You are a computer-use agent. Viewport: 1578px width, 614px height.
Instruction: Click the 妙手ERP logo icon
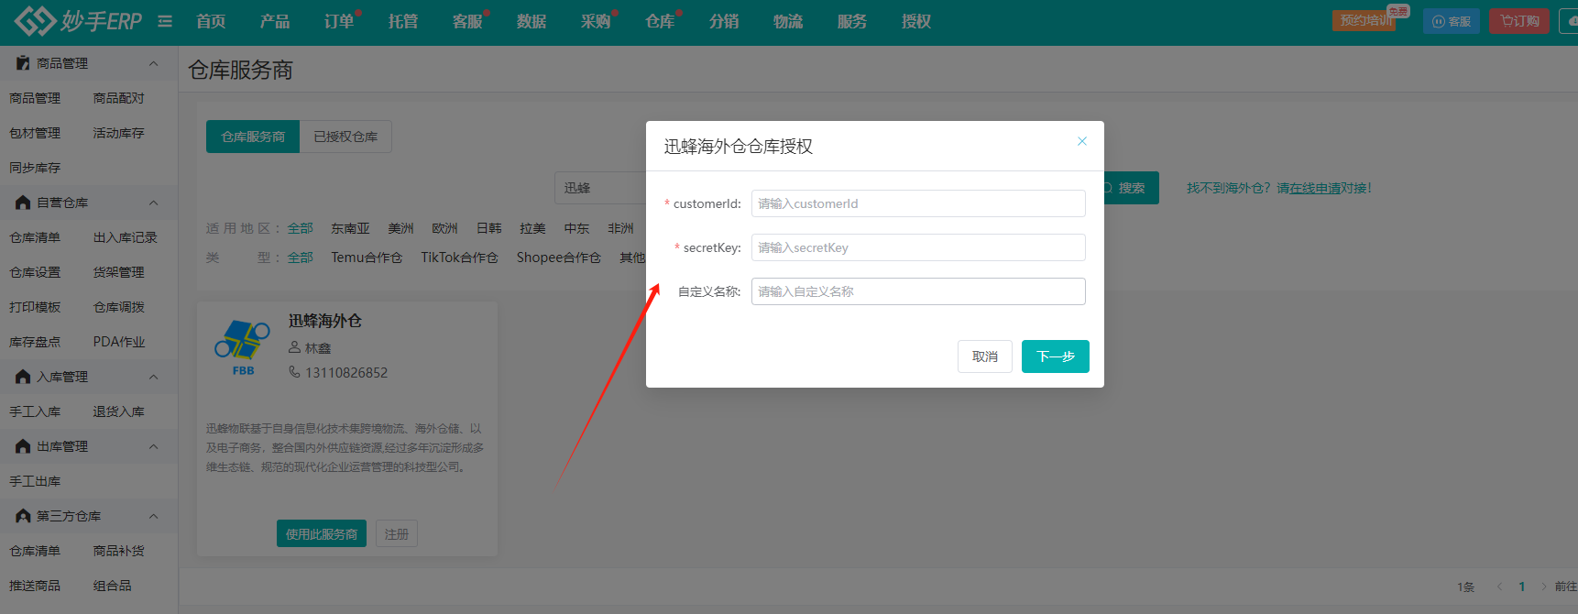coord(36,20)
